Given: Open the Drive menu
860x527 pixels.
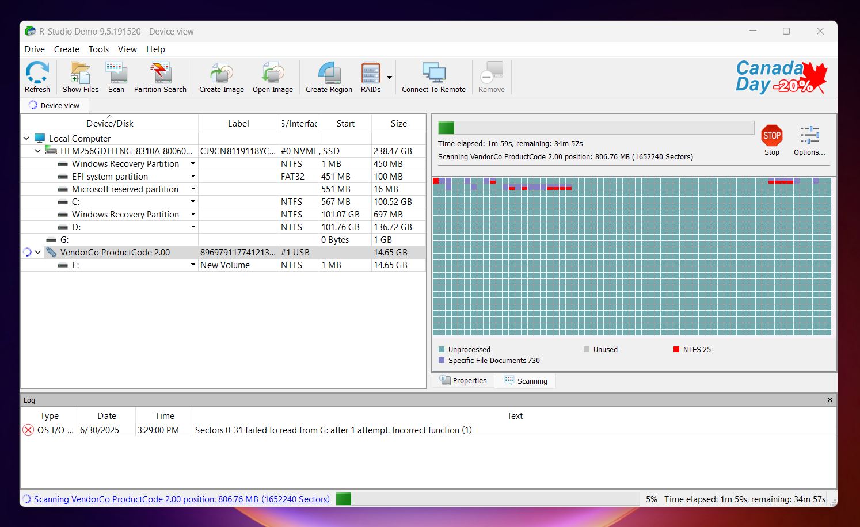Looking at the screenshot, I should click(35, 49).
